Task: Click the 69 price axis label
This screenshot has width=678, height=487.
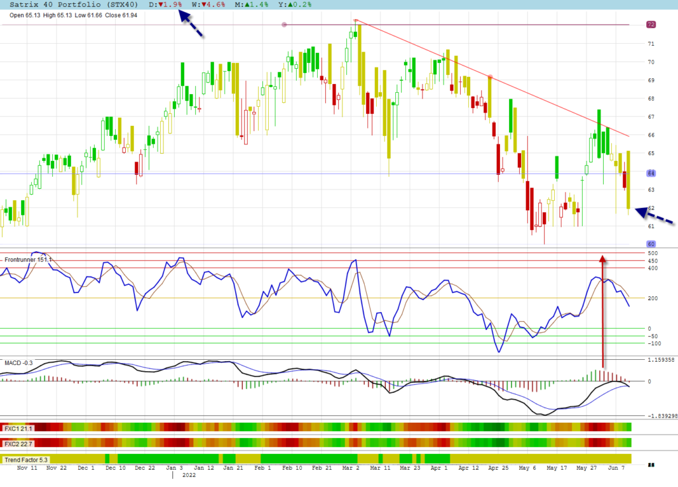Action: point(651,80)
